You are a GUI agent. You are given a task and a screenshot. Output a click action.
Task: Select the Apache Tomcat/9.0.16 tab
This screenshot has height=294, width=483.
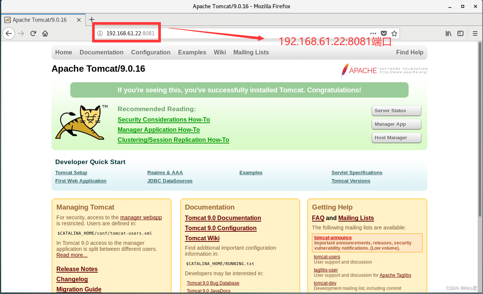[x=43, y=20]
